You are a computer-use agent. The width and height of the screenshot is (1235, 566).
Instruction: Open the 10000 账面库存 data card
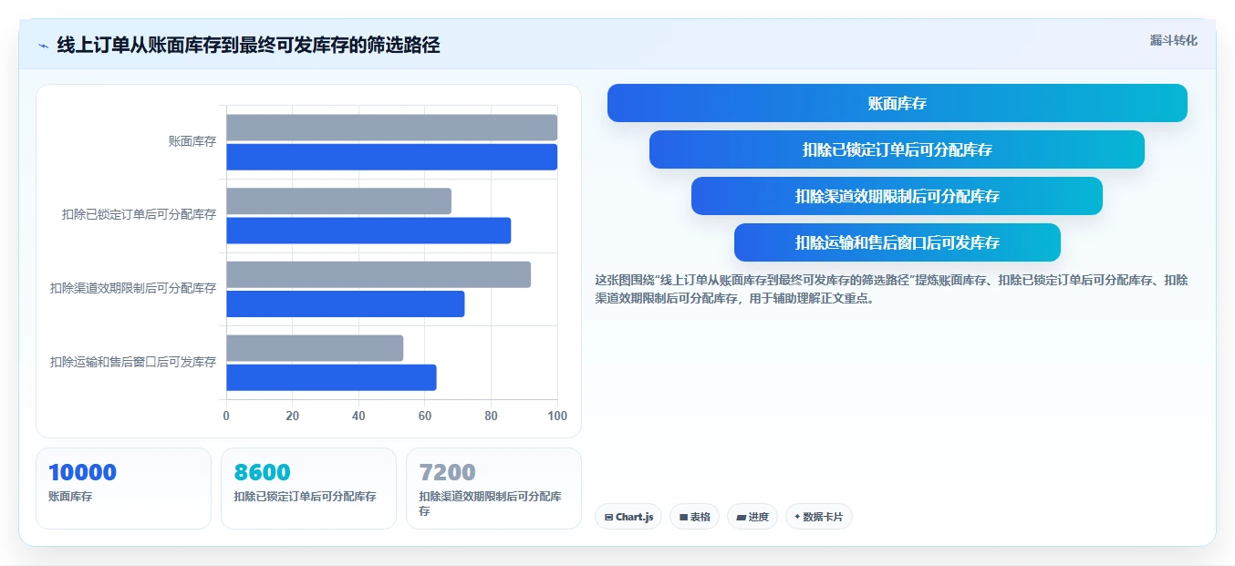click(x=123, y=489)
